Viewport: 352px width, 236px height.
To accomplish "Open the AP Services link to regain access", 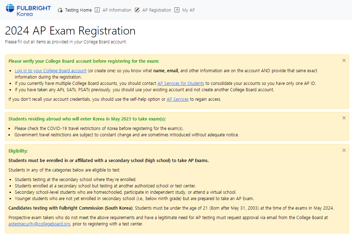I will pos(178,99).
